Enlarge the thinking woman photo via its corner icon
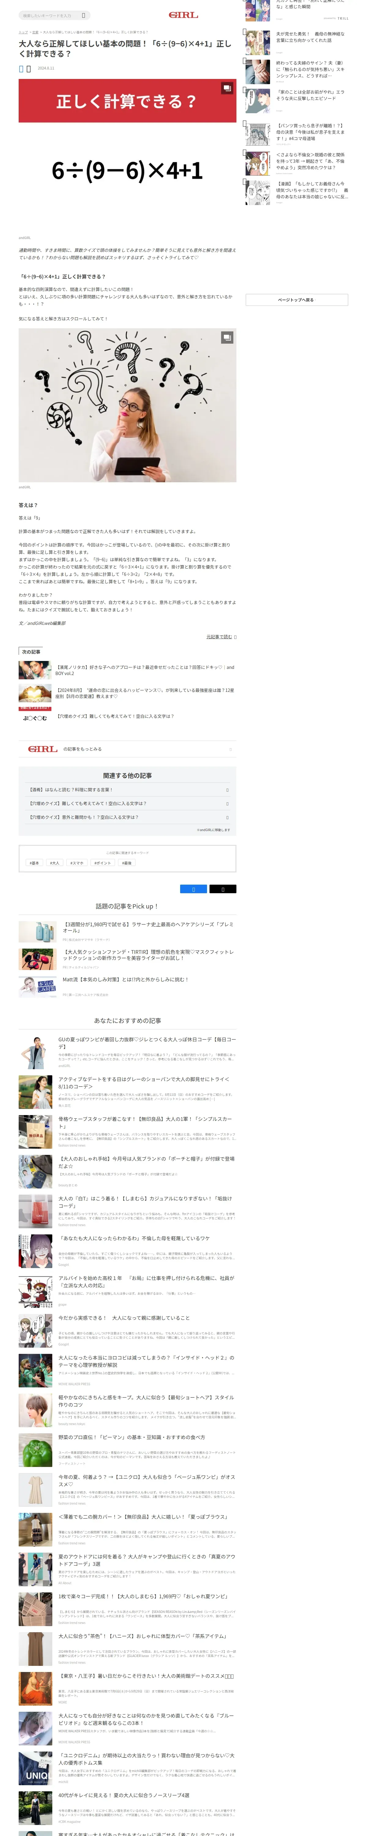 (x=227, y=337)
